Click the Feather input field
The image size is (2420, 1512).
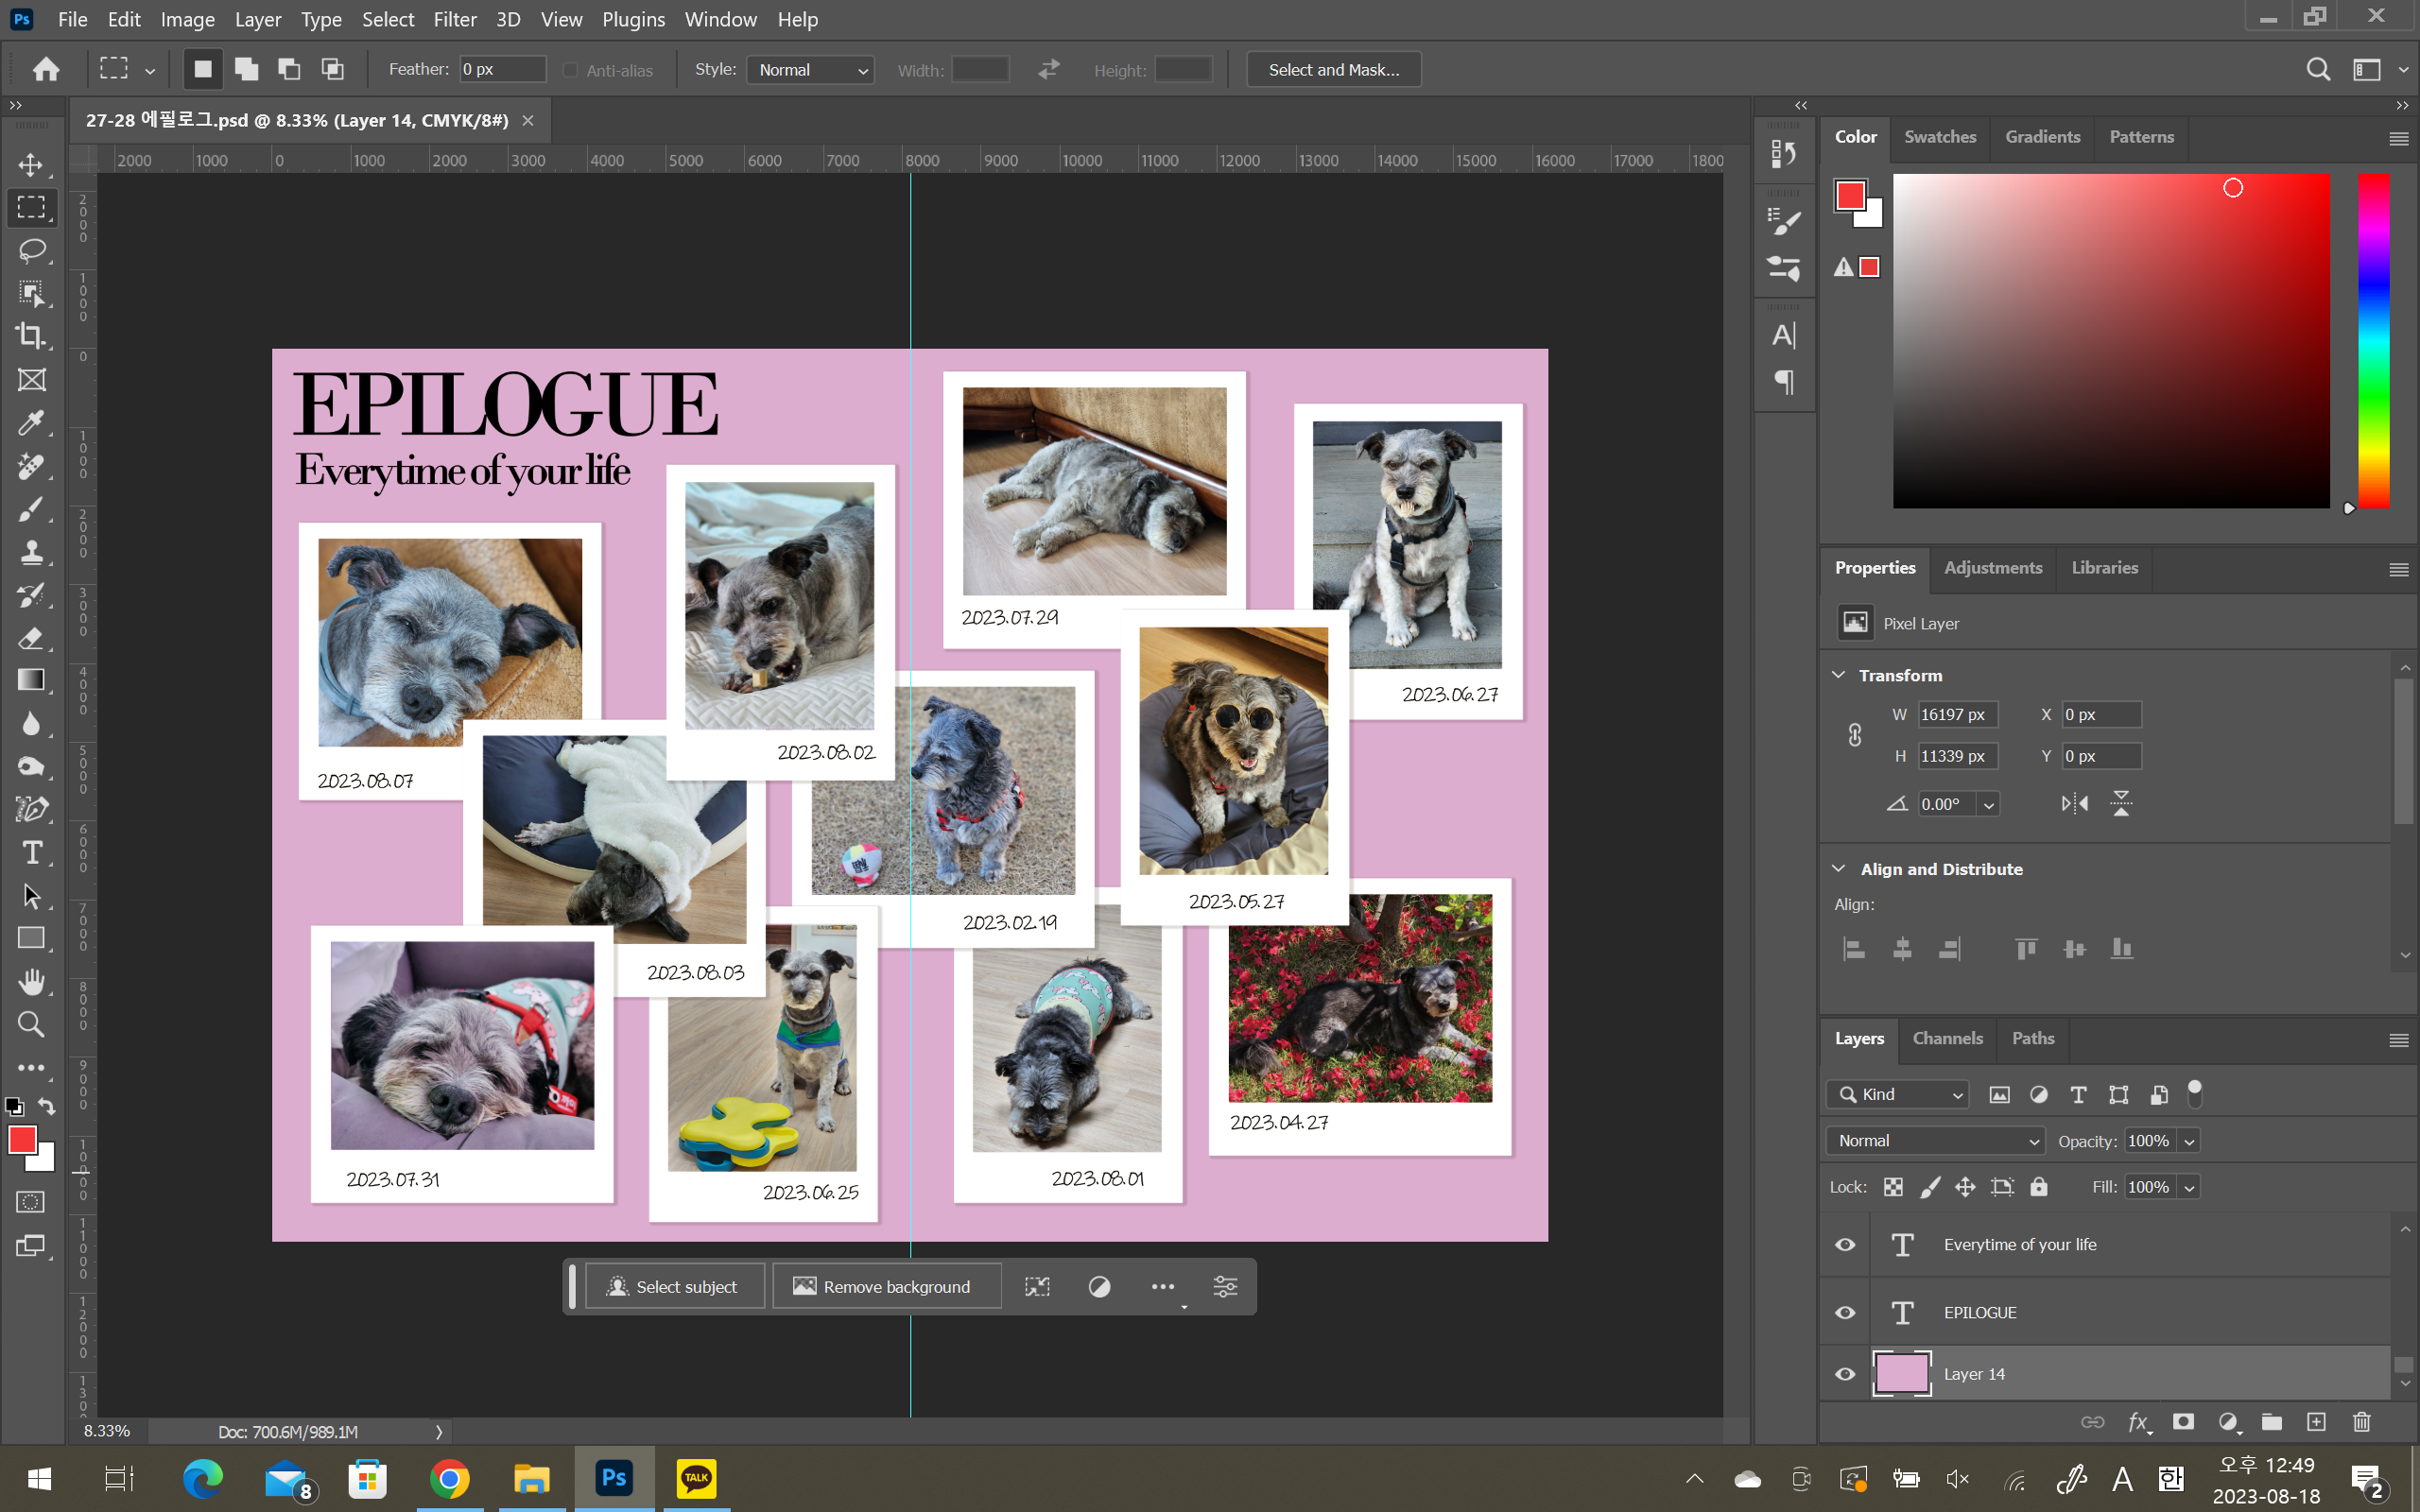pos(502,70)
